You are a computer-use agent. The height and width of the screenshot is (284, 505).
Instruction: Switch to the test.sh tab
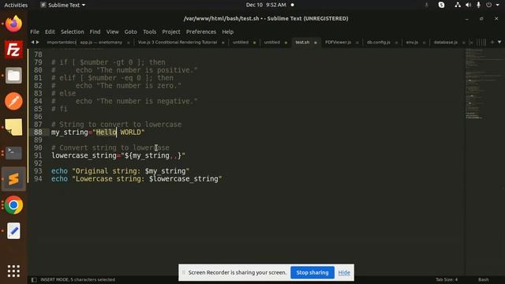coord(302,42)
